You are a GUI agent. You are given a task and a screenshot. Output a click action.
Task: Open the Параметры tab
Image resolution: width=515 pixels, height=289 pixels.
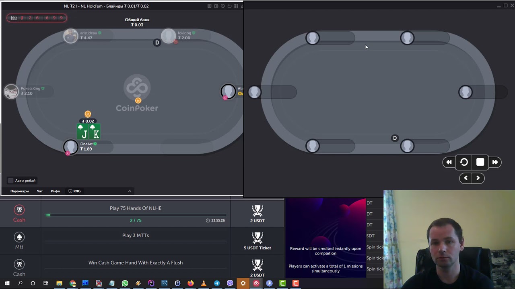pyautogui.click(x=20, y=191)
